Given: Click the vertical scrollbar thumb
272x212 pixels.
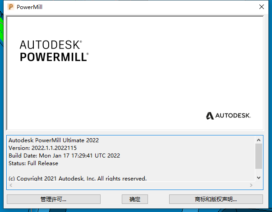Looking at the screenshot, I should point(258,156).
